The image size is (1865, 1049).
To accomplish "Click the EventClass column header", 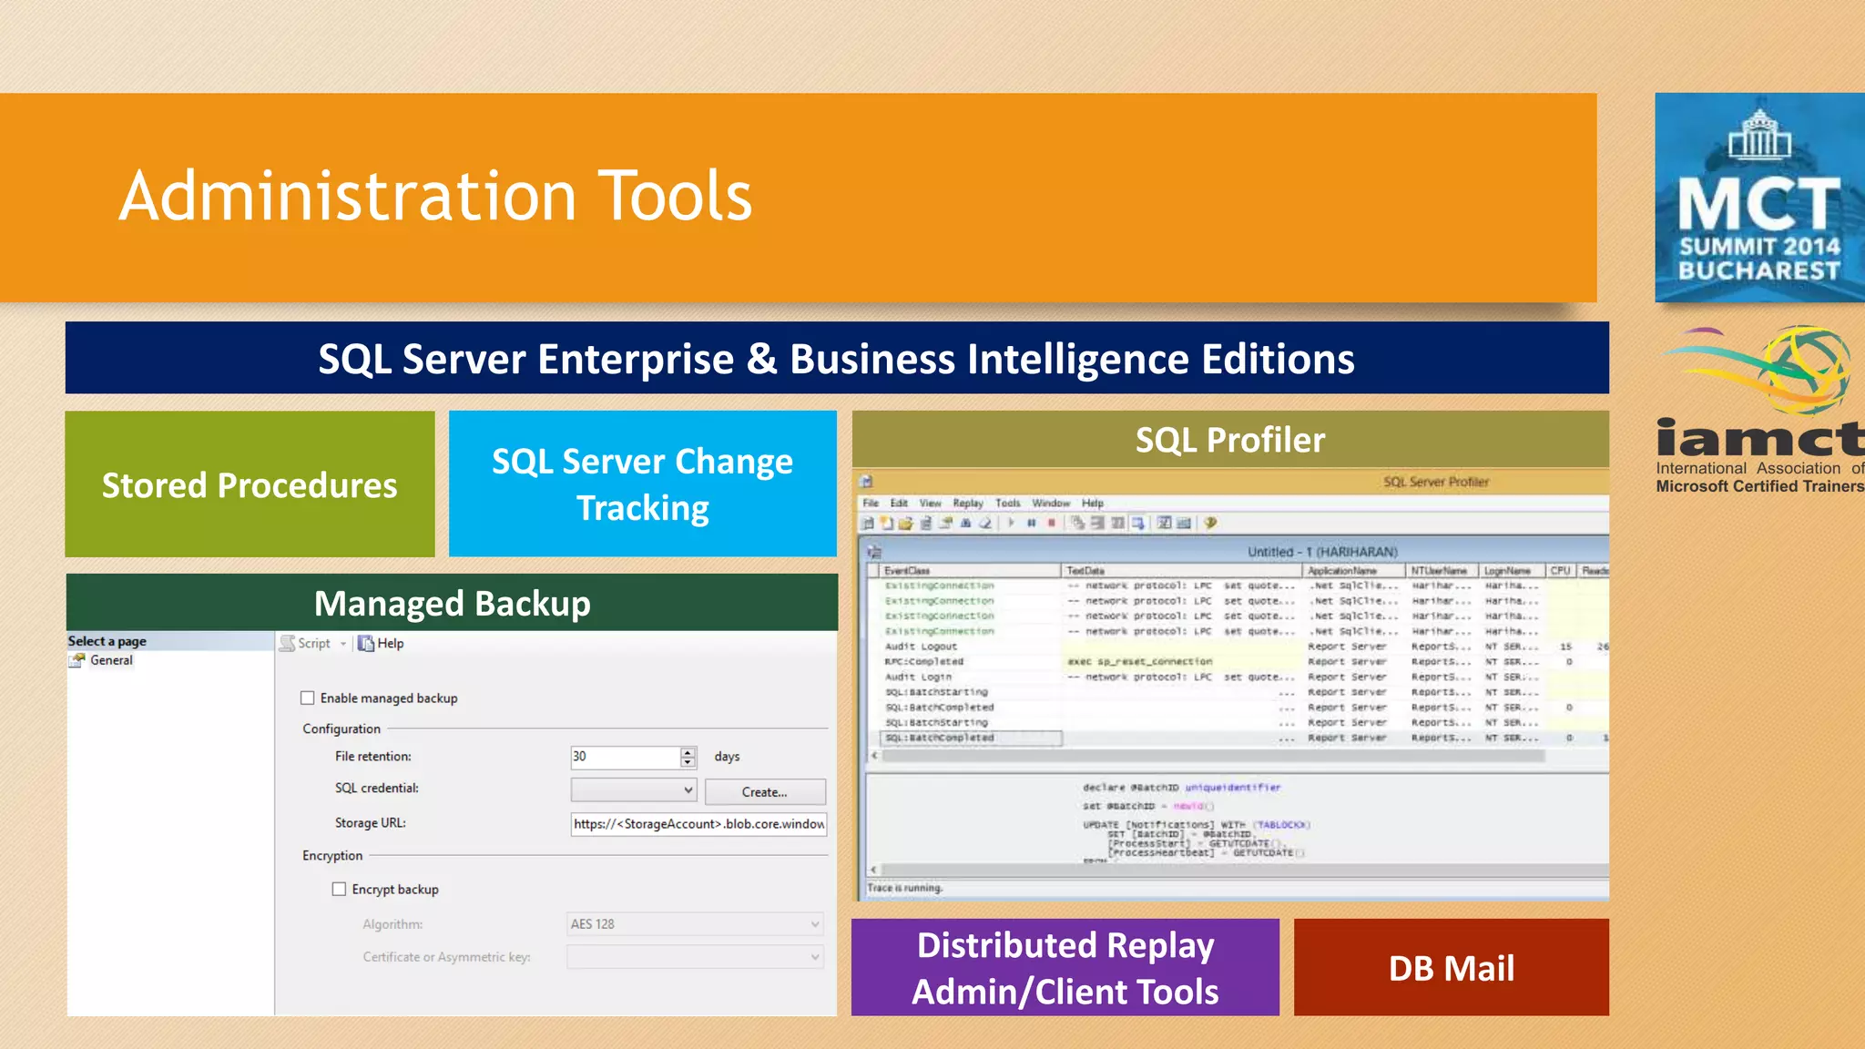I will tap(971, 571).
